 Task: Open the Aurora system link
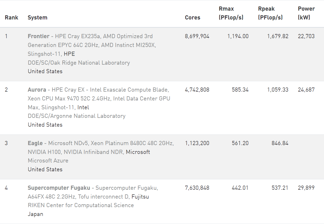pos(37,90)
